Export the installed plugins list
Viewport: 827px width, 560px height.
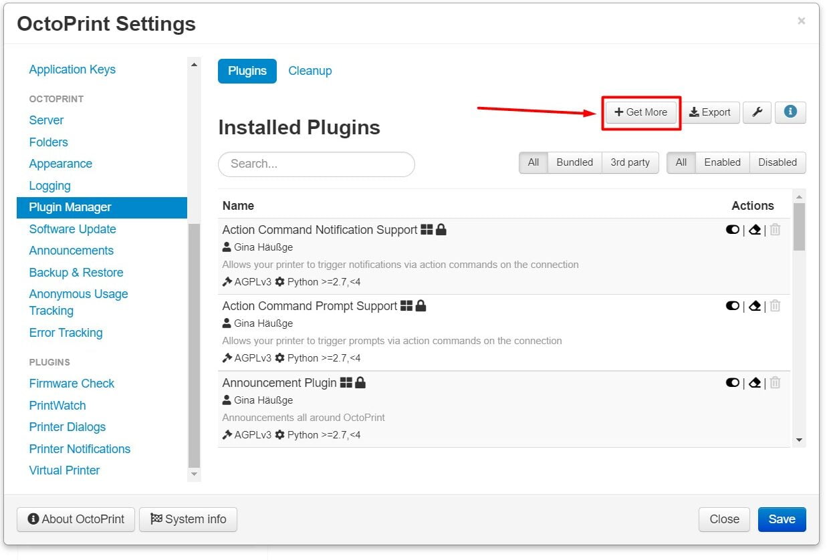[x=711, y=112]
